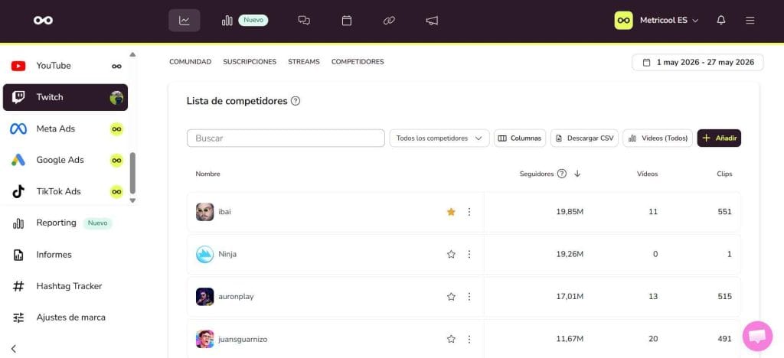Open the options menu for auronplay
Image resolution: width=784 pixels, height=358 pixels.
point(469,297)
